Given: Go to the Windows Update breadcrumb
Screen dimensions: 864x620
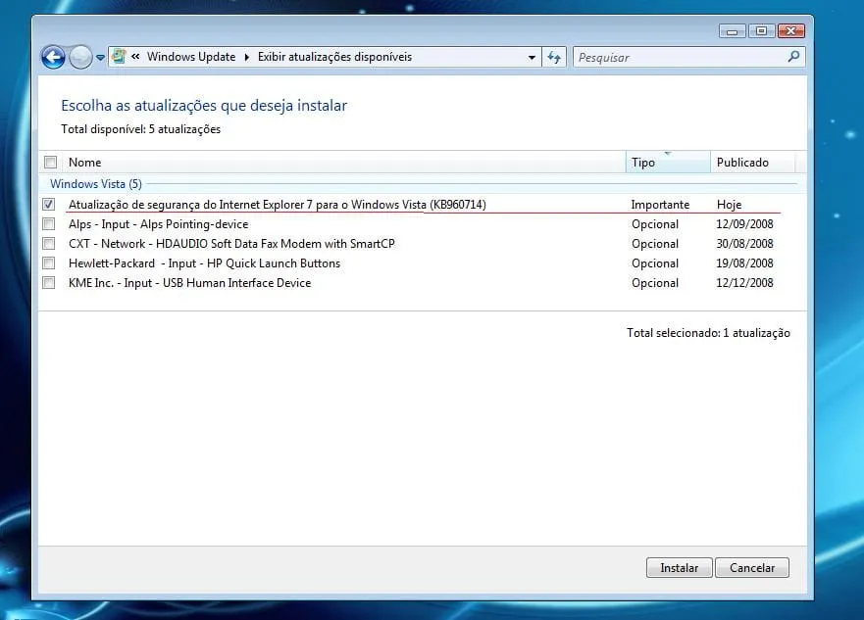Looking at the screenshot, I should (191, 57).
